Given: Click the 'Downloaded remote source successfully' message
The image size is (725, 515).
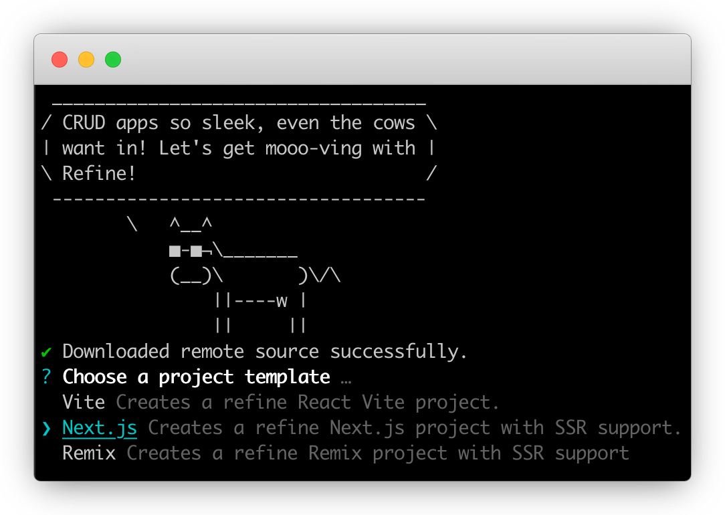Looking at the screenshot, I should coord(264,351).
